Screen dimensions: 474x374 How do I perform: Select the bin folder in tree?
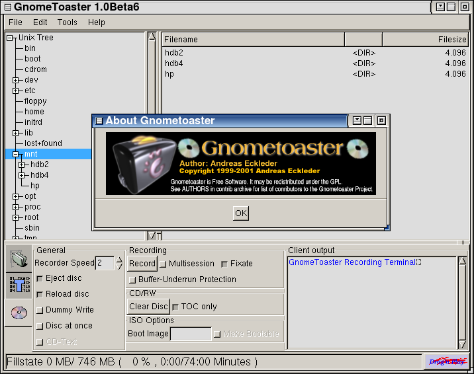(30, 48)
